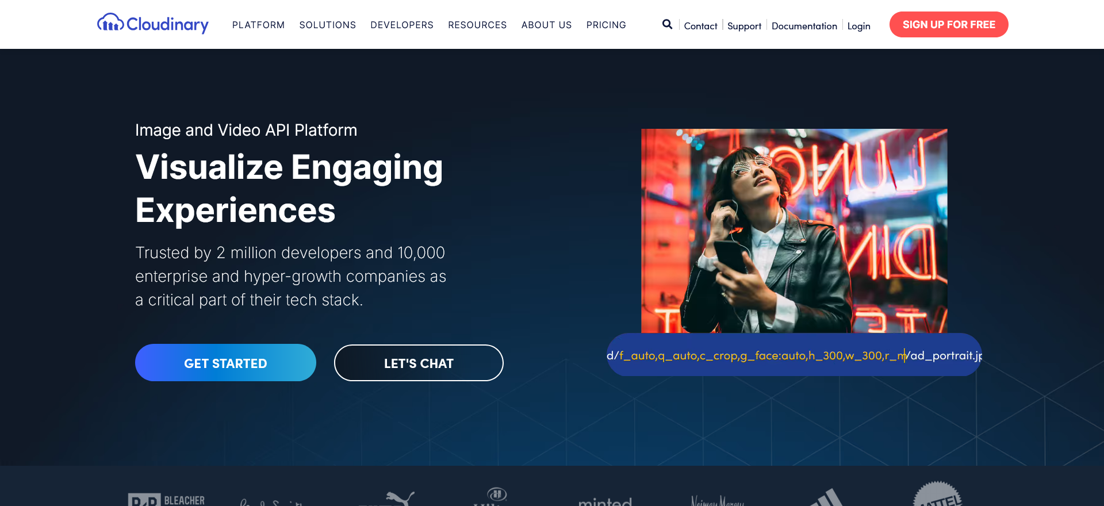Click the Login link
This screenshot has height=506, width=1104.
click(858, 26)
